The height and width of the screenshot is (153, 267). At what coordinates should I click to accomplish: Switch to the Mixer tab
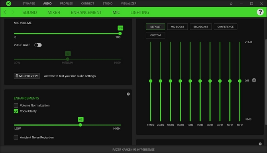54,12
